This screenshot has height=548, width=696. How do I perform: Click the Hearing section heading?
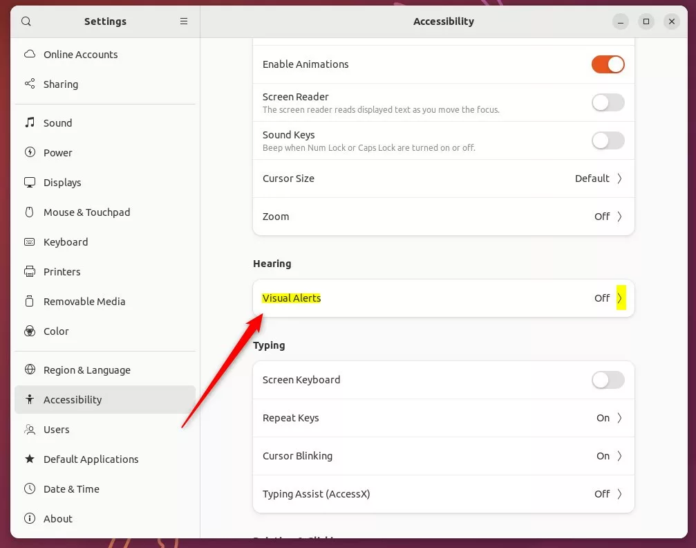pos(272,264)
